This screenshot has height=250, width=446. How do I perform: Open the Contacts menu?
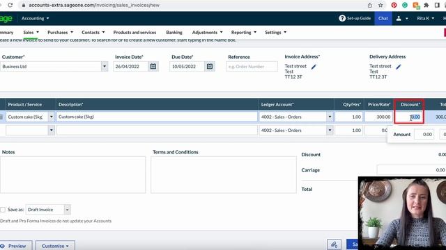pos(93,33)
